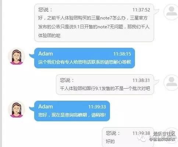The image size is (178, 147).
Task: Click Adam's agent avatar beside the 11:38:15 message
Action: point(17,57)
